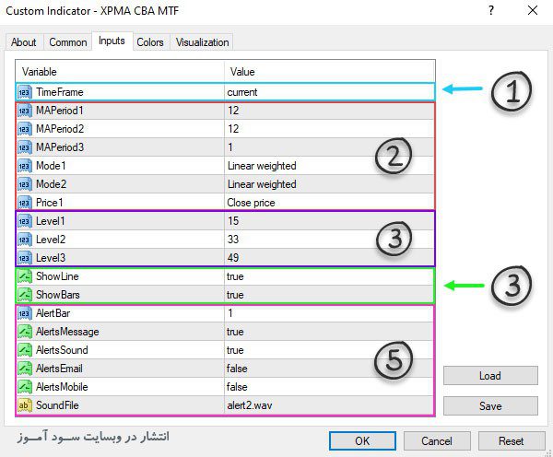Click the TimeFrame row icon

pyautogui.click(x=24, y=92)
